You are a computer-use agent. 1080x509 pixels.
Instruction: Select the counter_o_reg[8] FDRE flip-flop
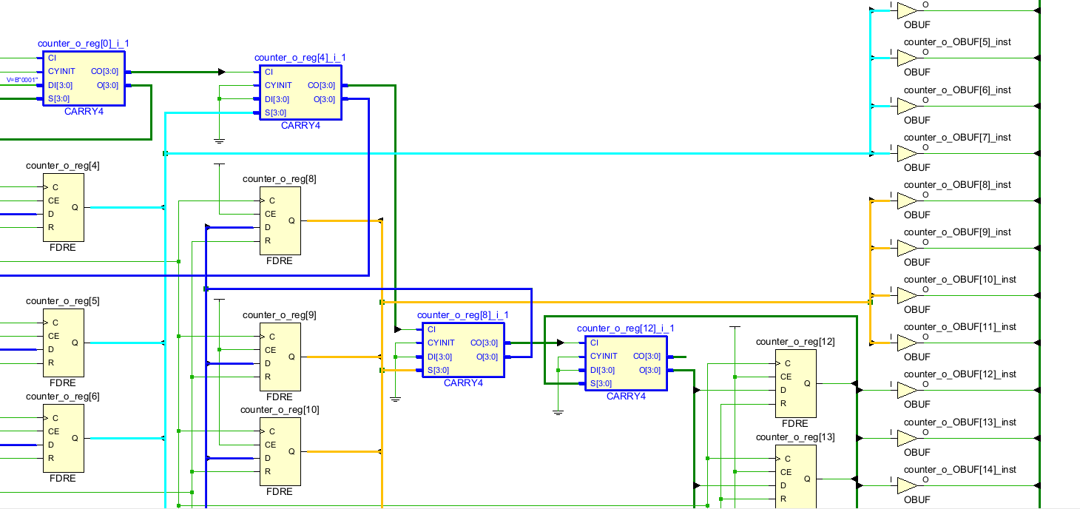(x=280, y=220)
